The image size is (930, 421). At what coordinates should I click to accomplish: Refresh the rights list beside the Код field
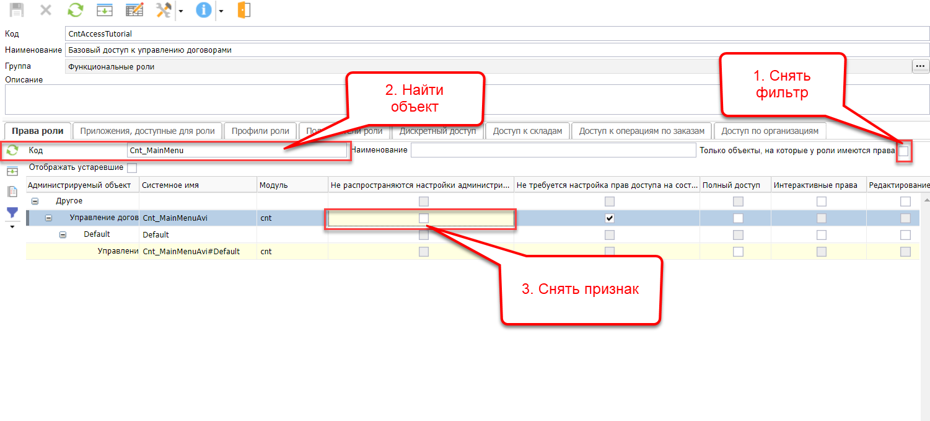12,150
